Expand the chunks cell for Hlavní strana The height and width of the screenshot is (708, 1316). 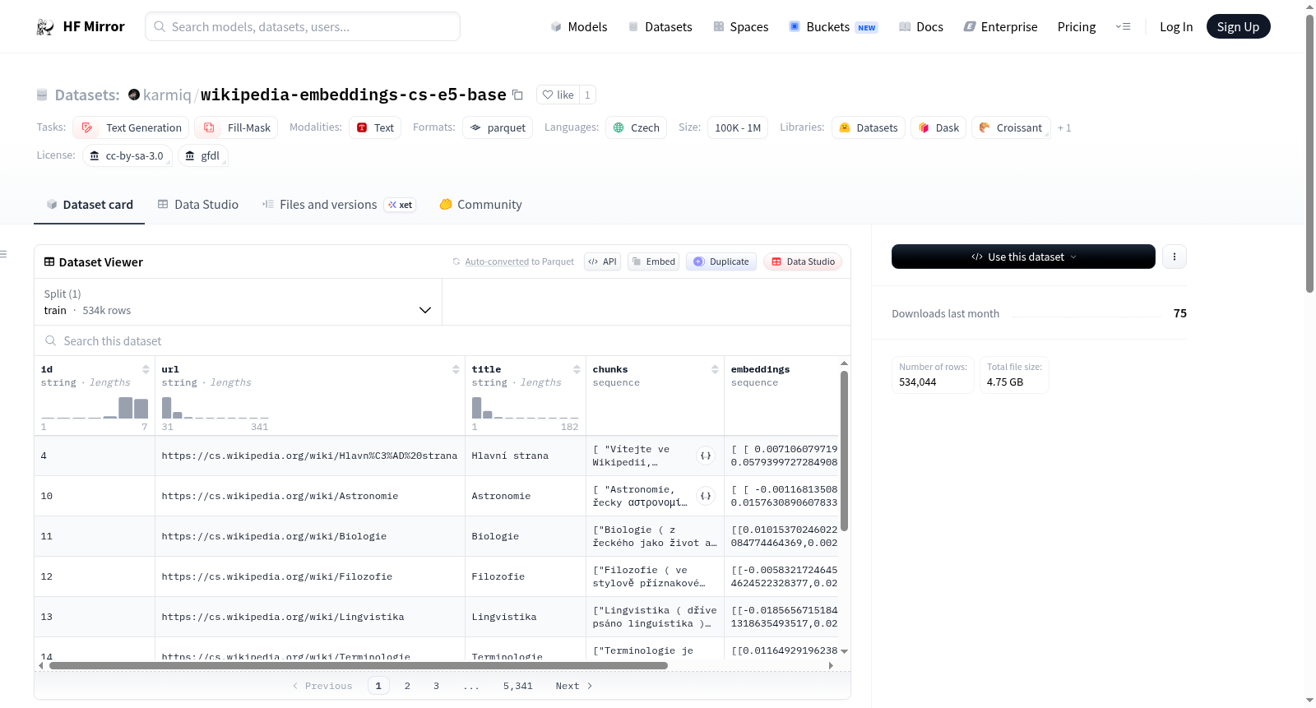[706, 456]
